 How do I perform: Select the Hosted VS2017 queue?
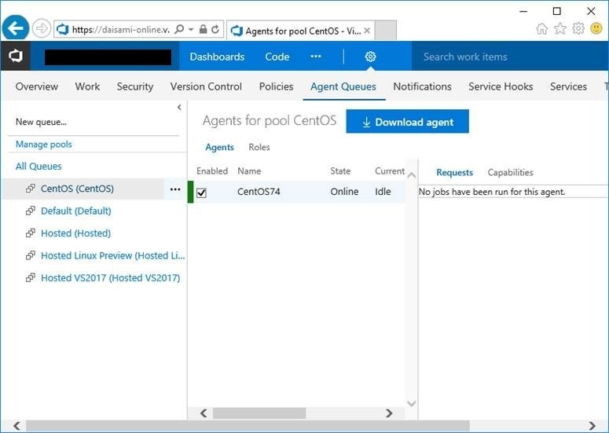[110, 278]
